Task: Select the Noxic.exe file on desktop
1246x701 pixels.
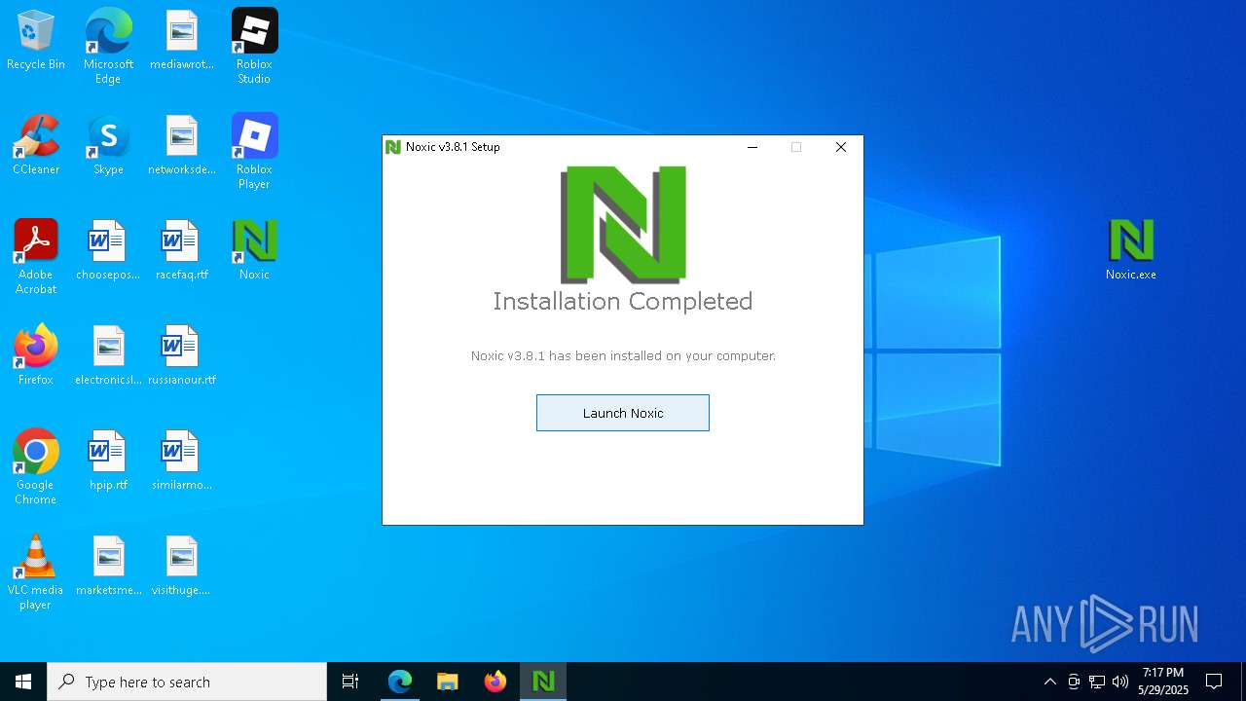Action: click(x=1131, y=251)
